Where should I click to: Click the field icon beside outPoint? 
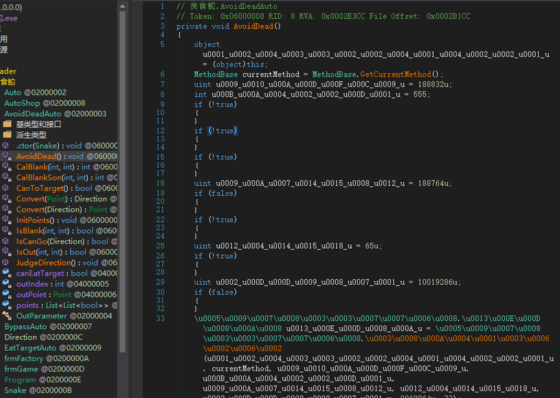[x=6, y=295]
